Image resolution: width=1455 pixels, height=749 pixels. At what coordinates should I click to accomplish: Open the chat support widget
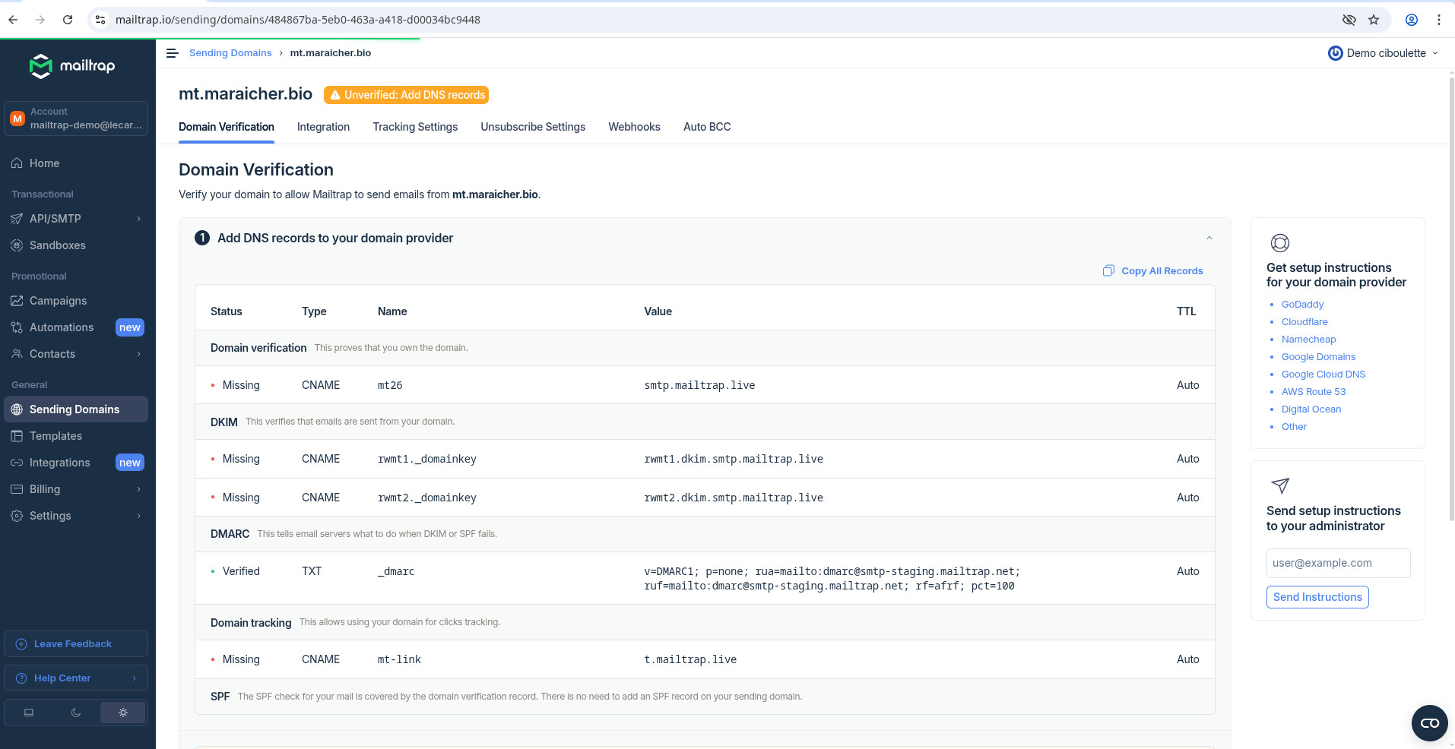(x=1429, y=722)
